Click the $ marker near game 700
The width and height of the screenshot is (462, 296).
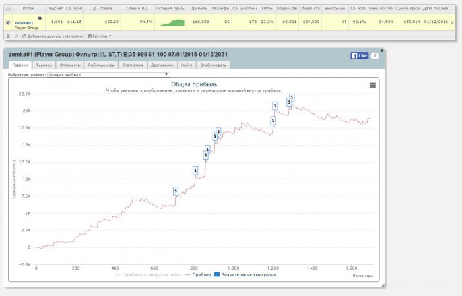click(x=176, y=191)
